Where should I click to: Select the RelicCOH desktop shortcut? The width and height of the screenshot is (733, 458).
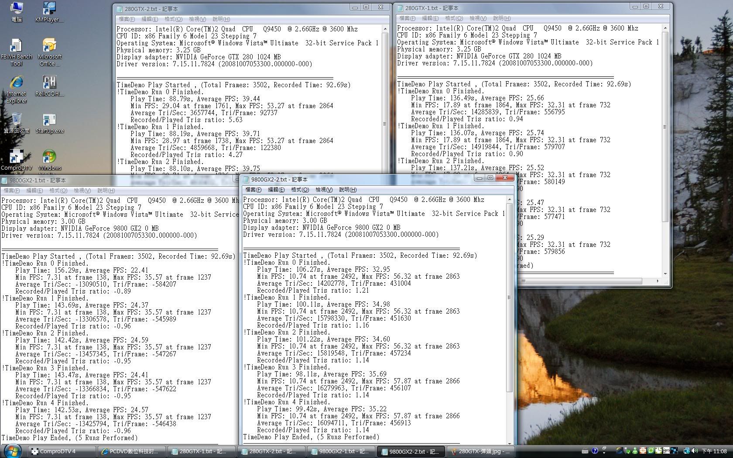(49, 86)
